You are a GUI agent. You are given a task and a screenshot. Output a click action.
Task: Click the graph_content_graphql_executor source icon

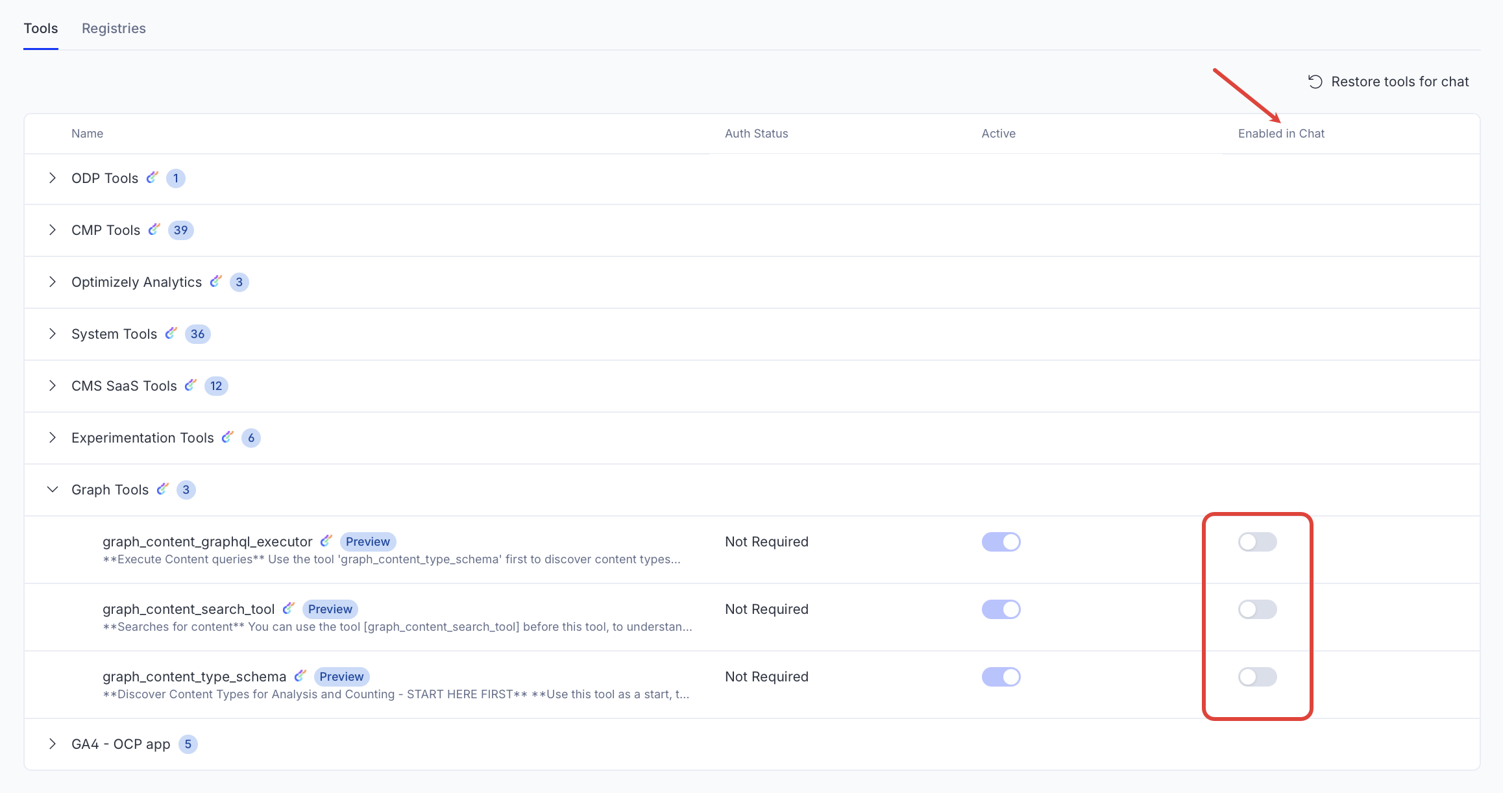(326, 540)
